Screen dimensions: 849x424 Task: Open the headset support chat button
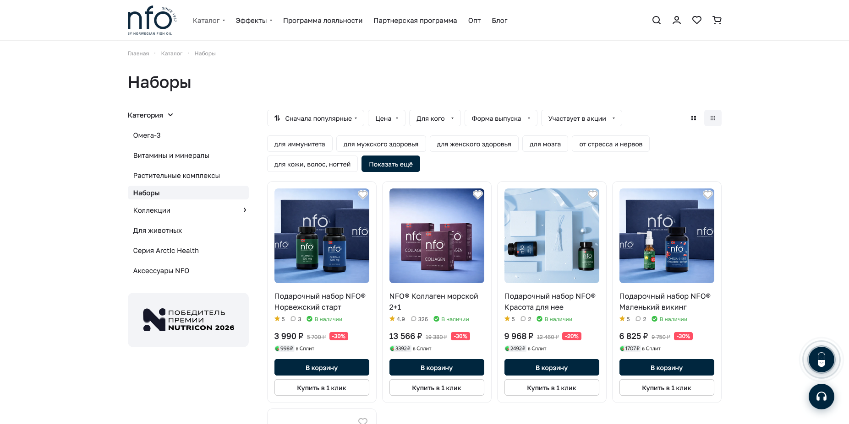pos(822,397)
